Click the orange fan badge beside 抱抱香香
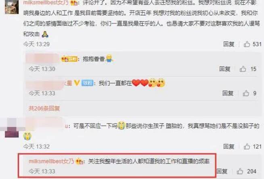264x179 pixels. pos(69,59)
